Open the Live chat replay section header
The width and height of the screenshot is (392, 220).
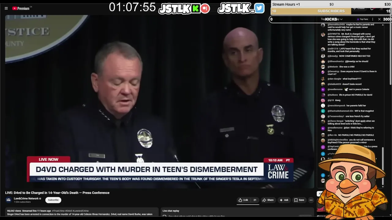point(171,211)
